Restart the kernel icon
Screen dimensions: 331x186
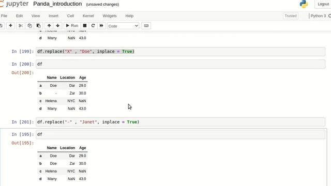pos(93,26)
